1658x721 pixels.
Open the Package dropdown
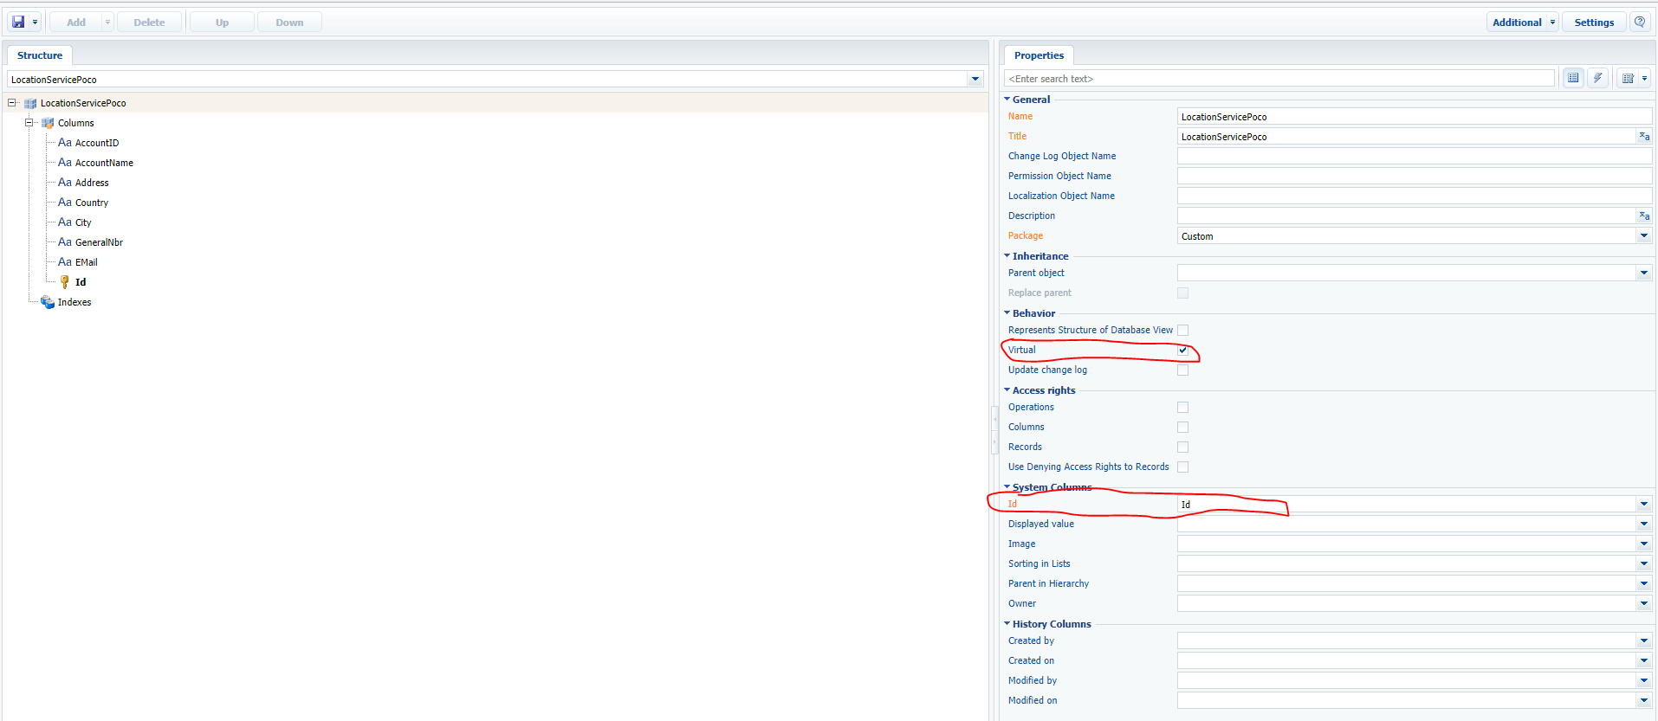pos(1643,235)
